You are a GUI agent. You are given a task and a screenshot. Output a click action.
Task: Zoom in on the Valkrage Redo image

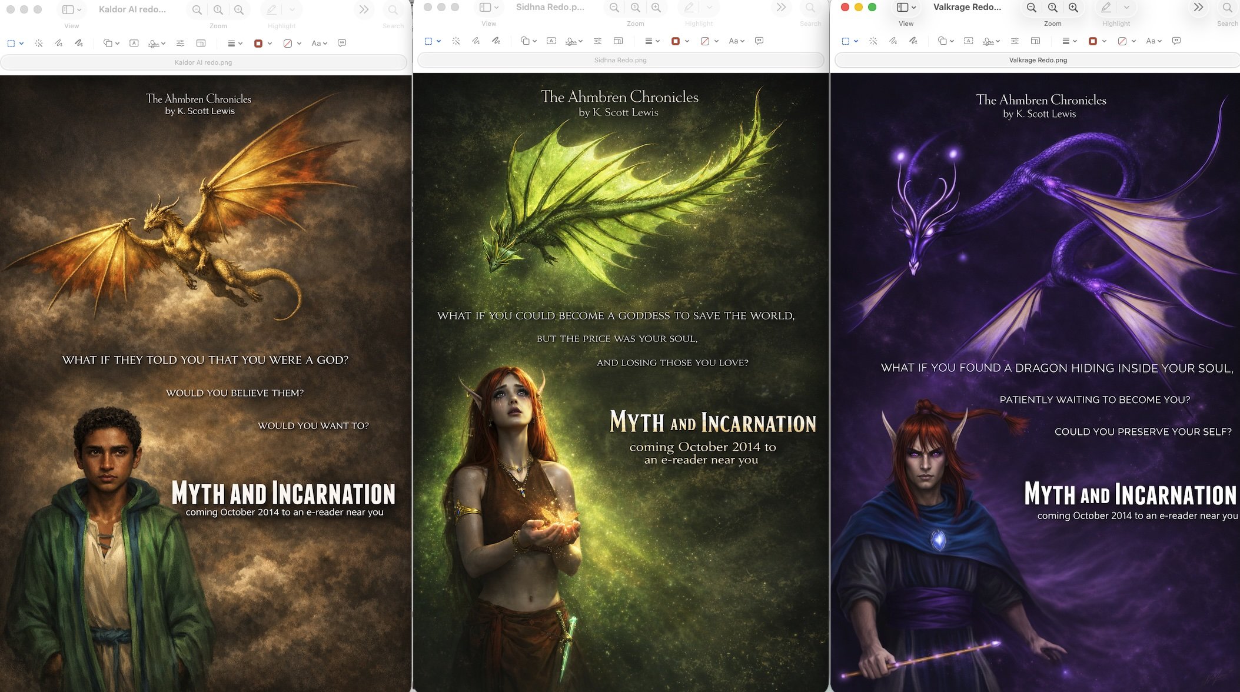1073,8
